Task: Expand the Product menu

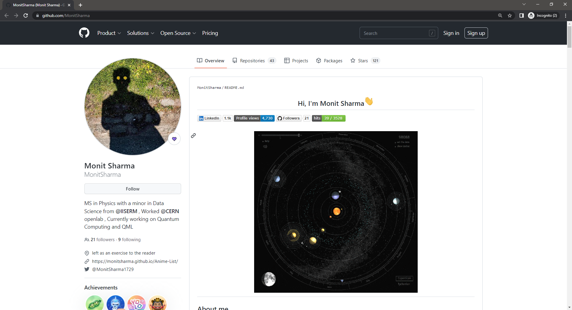Action: tap(109, 33)
